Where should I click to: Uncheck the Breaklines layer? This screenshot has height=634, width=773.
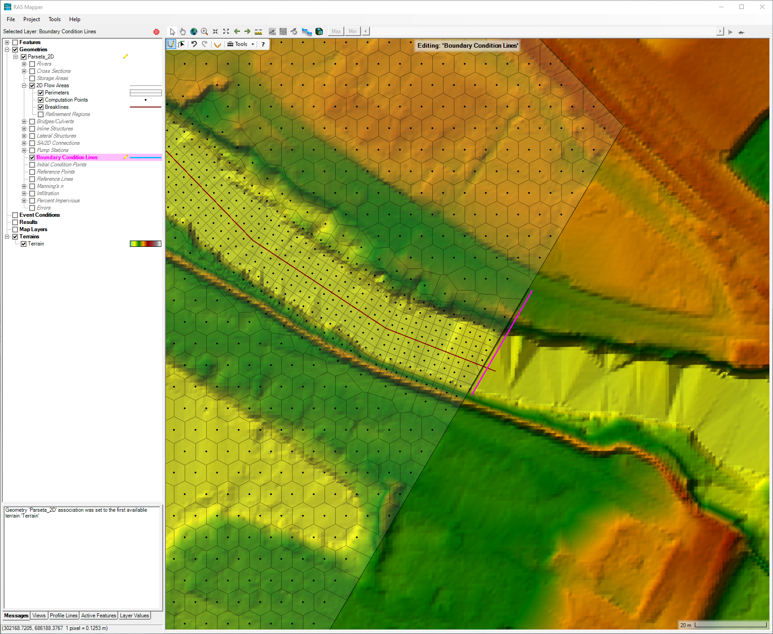(41, 107)
